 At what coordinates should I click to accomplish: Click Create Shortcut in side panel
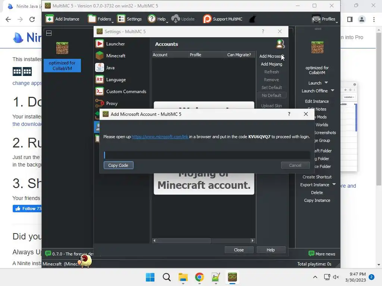point(317,177)
